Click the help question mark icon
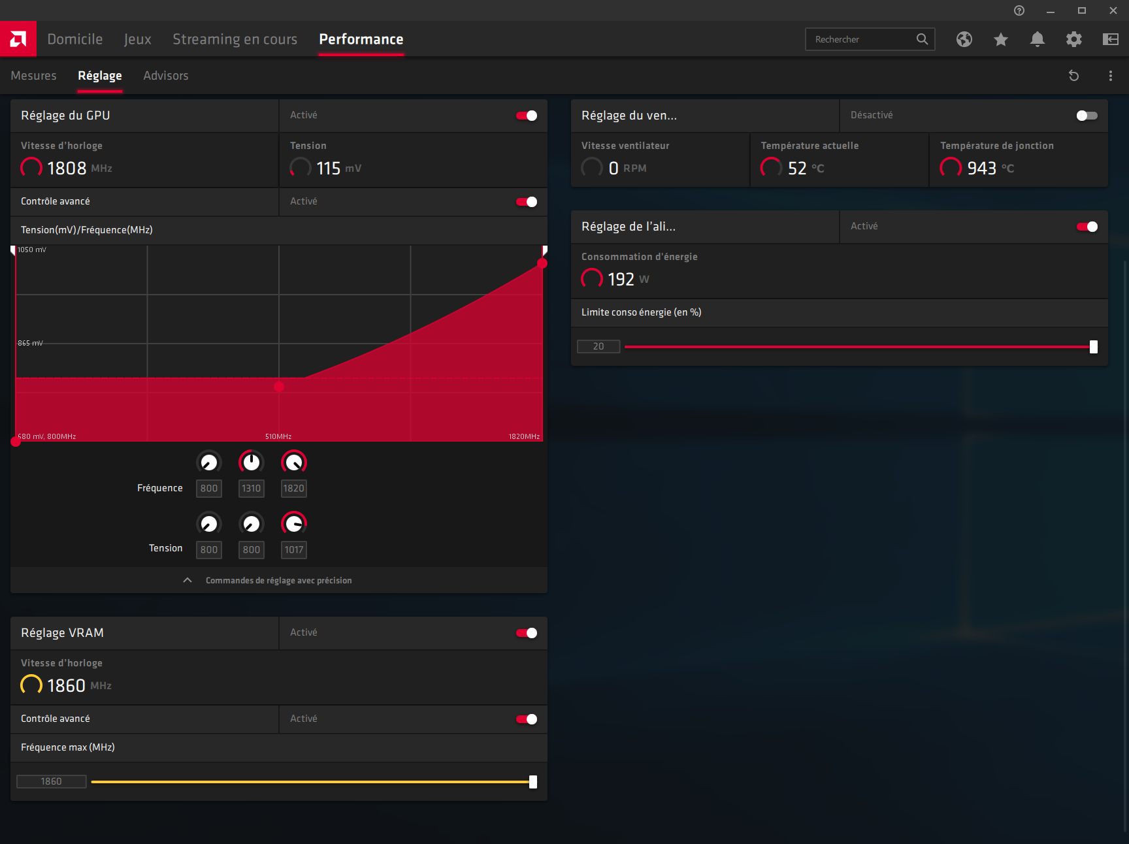1129x844 pixels. point(1019,10)
